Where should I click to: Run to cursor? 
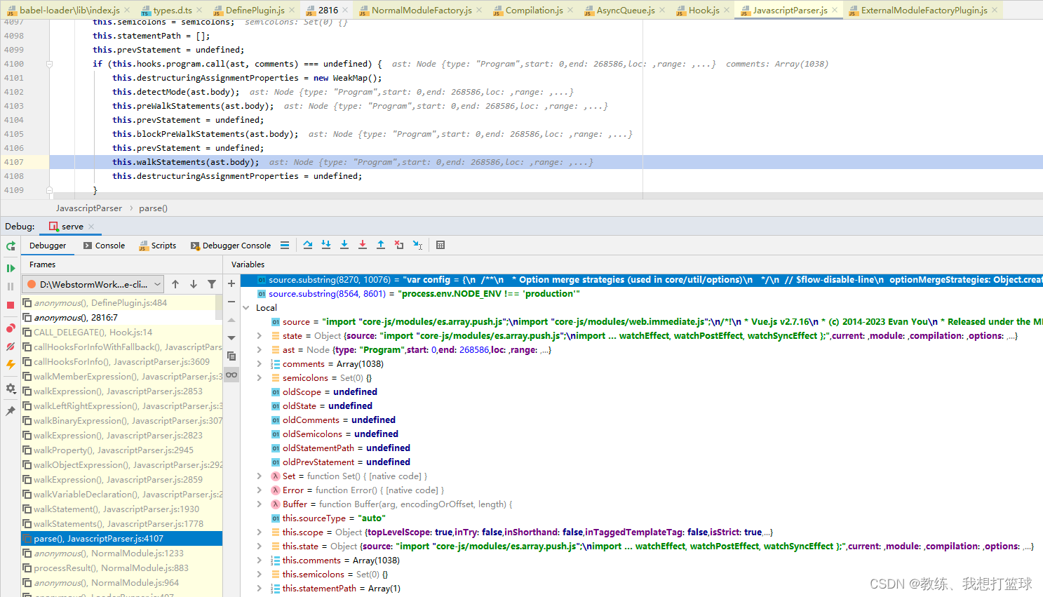click(x=417, y=245)
